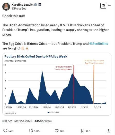This screenshot has width=115, height=135.
Task: Click the blue verified badge
Action: click(36, 5)
